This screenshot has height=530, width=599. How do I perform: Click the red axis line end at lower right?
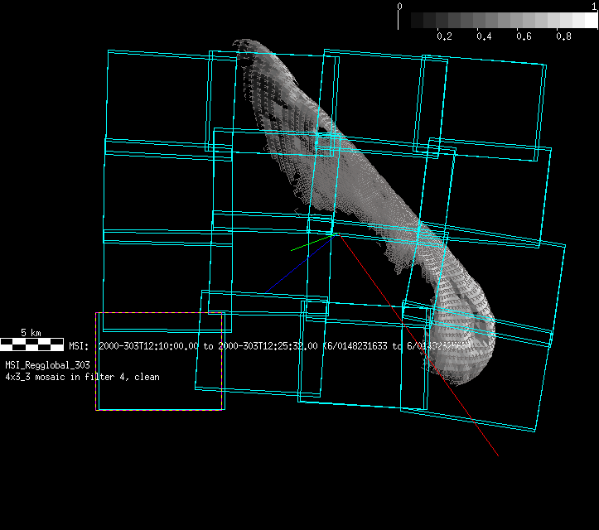click(x=497, y=454)
